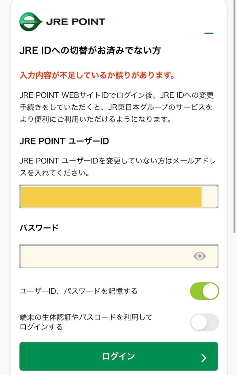Click the chevron arrow on the ログイン button

click(204, 358)
